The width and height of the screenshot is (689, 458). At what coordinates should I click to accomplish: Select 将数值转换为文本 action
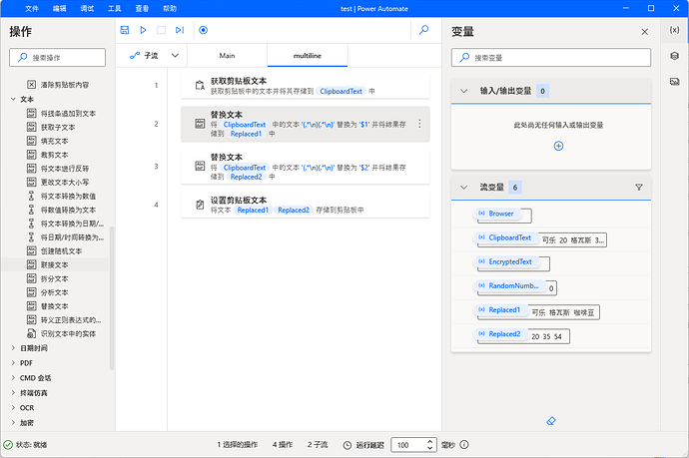coord(62,210)
